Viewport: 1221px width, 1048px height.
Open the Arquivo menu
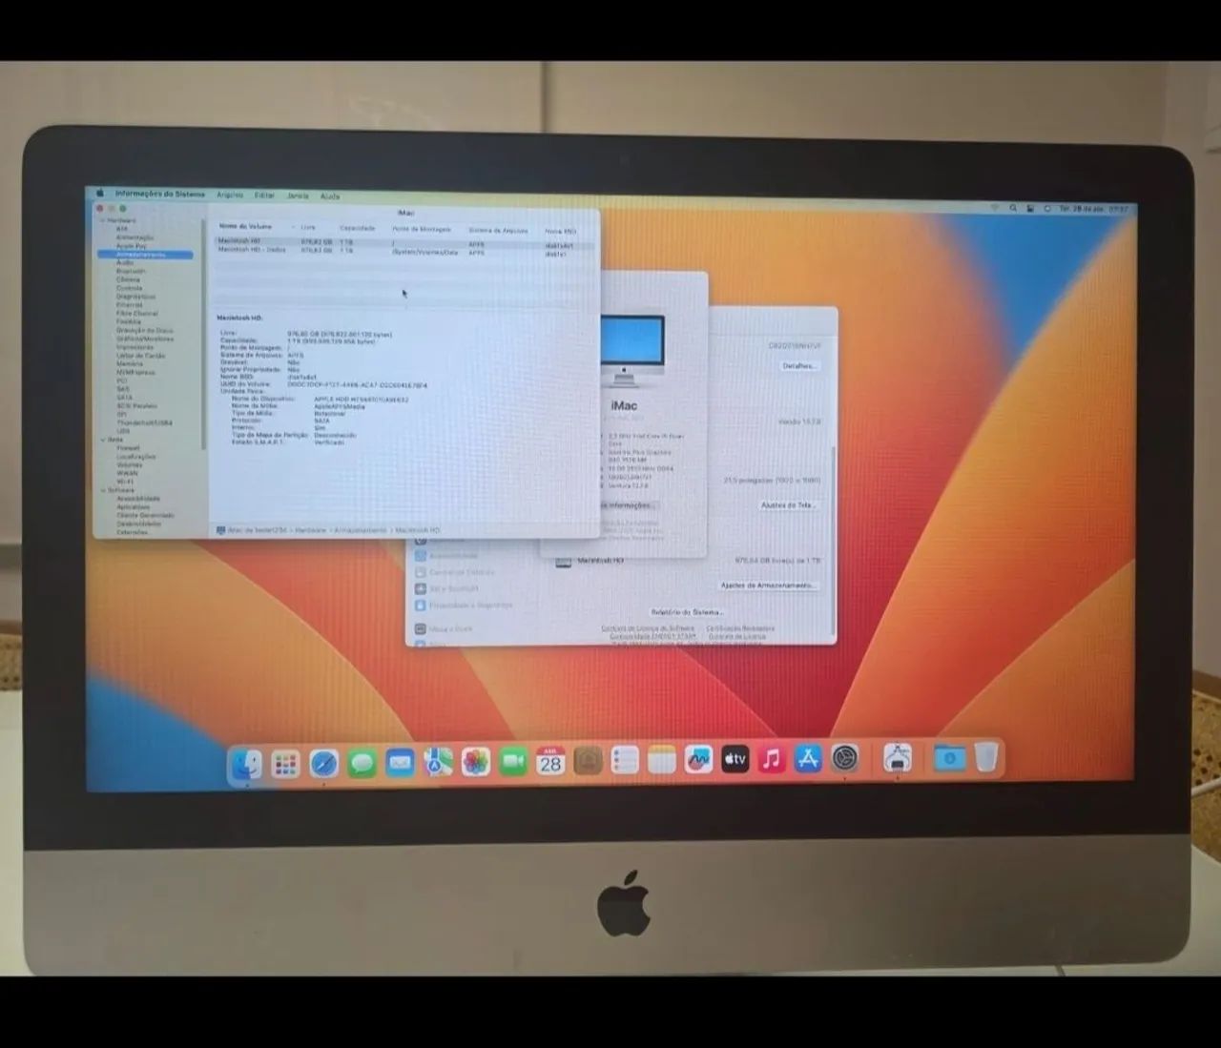(230, 195)
